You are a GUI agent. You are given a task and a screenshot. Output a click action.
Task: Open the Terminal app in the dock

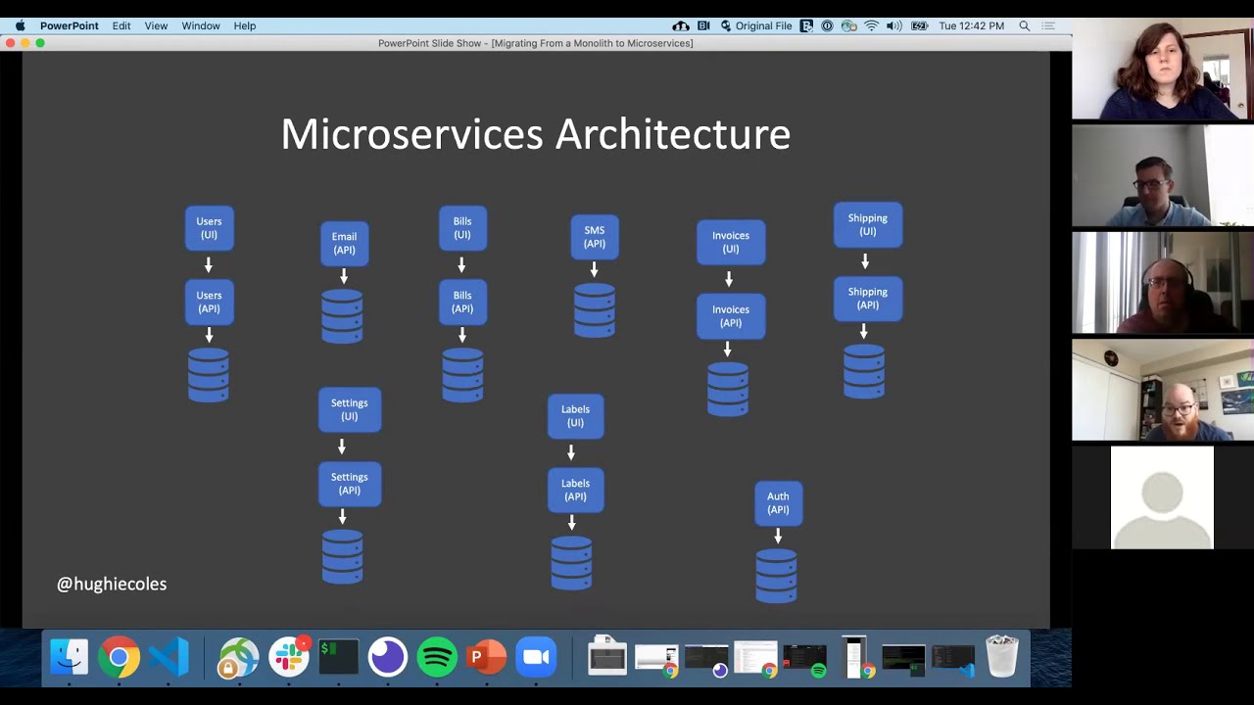(338, 657)
